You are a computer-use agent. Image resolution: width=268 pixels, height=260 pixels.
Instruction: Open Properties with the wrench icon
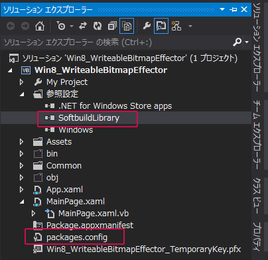point(147,26)
